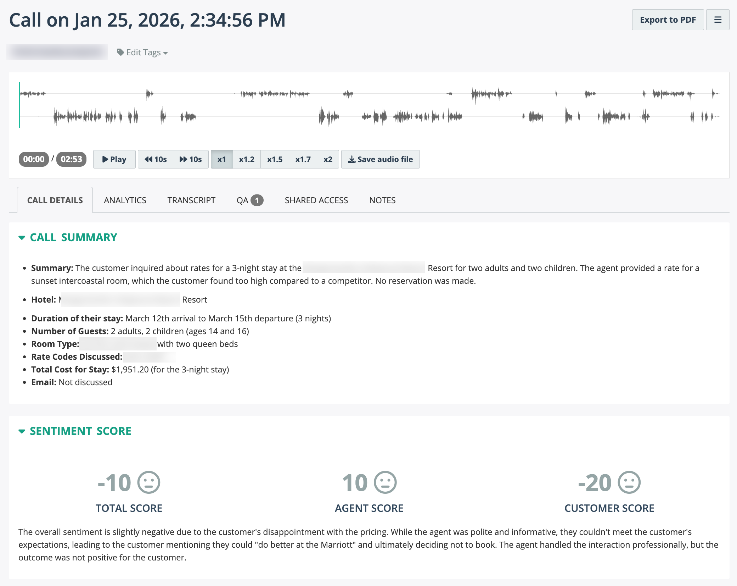The height and width of the screenshot is (586, 737).
Task: Skip forward 10 seconds
Action: [191, 159]
